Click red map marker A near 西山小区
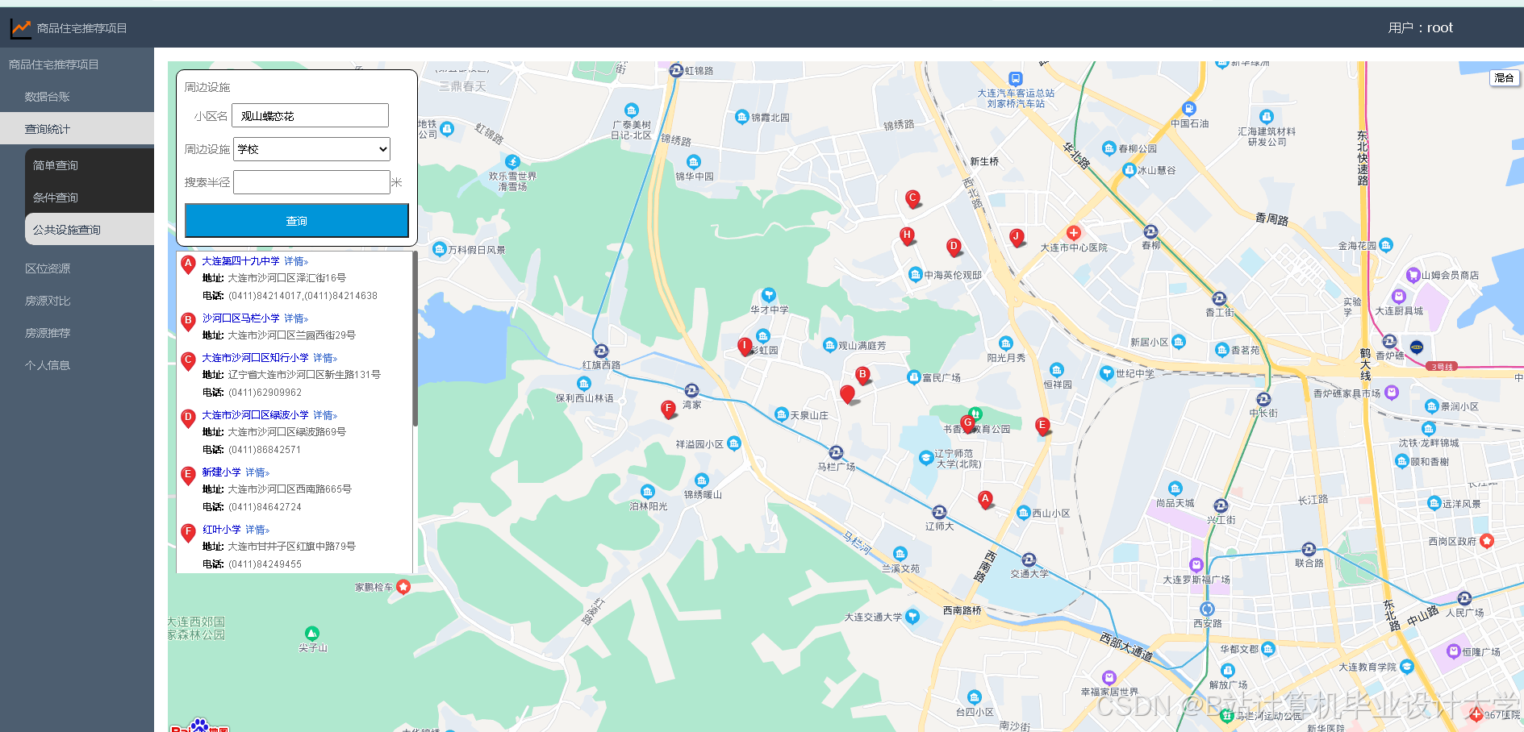Image resolution: width=1524 pixels, height=732 pixels. pyautogui.click(x=985, y=500)
